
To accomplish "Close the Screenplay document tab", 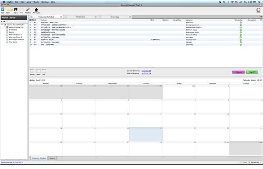I will click(x=130, y=17).
